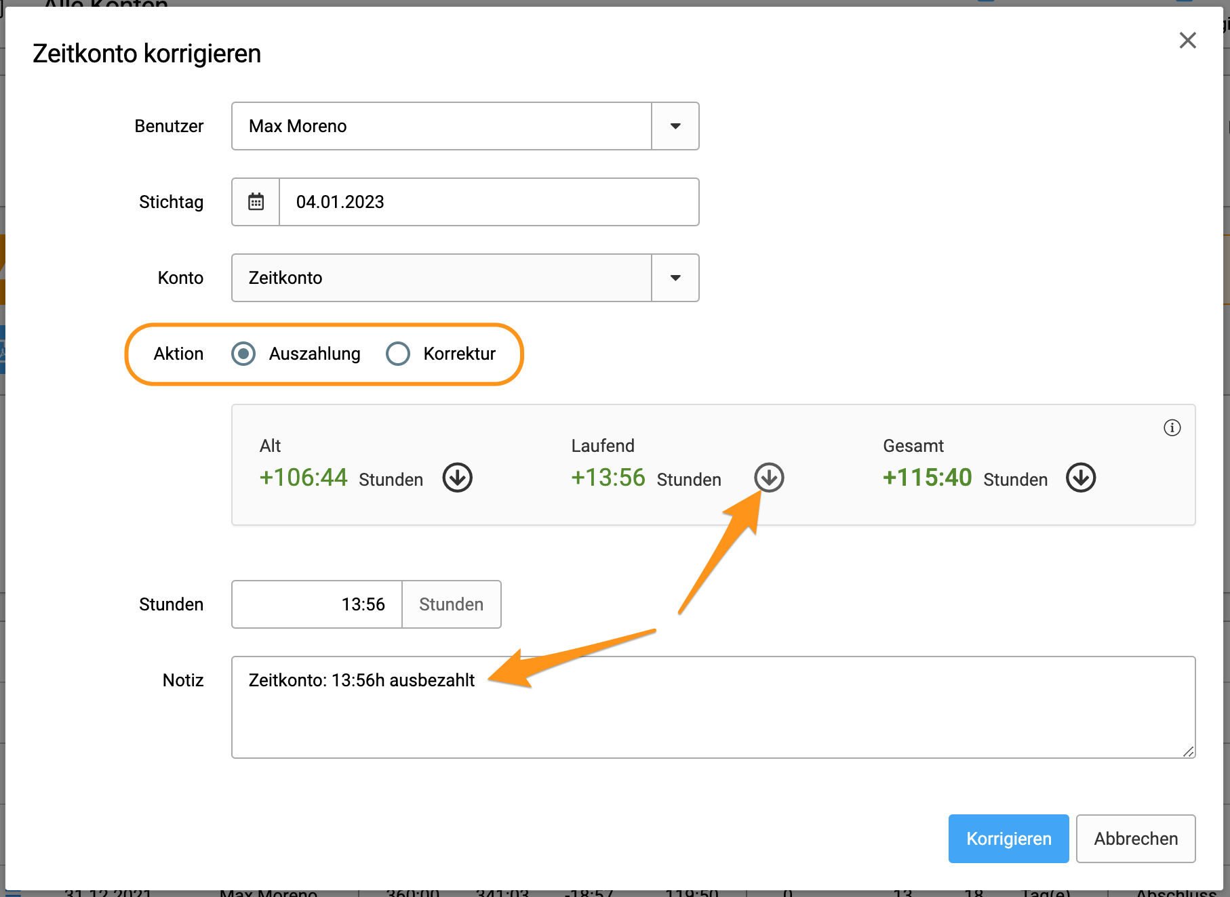This screenshot has height=897, width=1230.
Task: Click the Abbrechen button
Action: pos(1136,839)
